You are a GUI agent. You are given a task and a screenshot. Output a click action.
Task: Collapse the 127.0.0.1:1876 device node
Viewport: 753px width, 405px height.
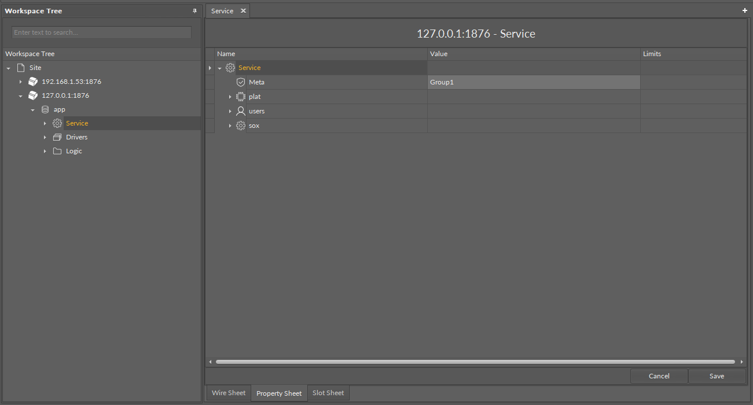click(21, 95)
